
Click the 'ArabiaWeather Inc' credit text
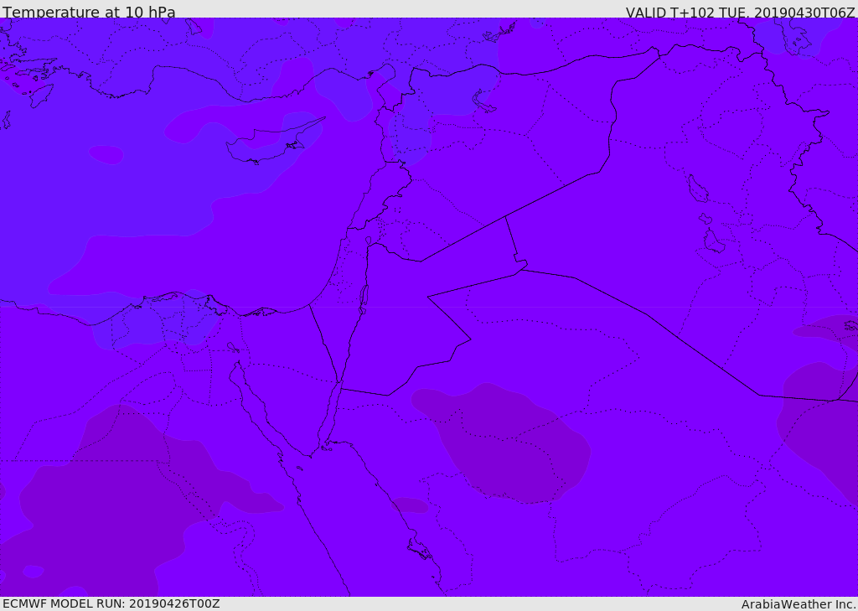pyautogui.click(x=799, y=604)
